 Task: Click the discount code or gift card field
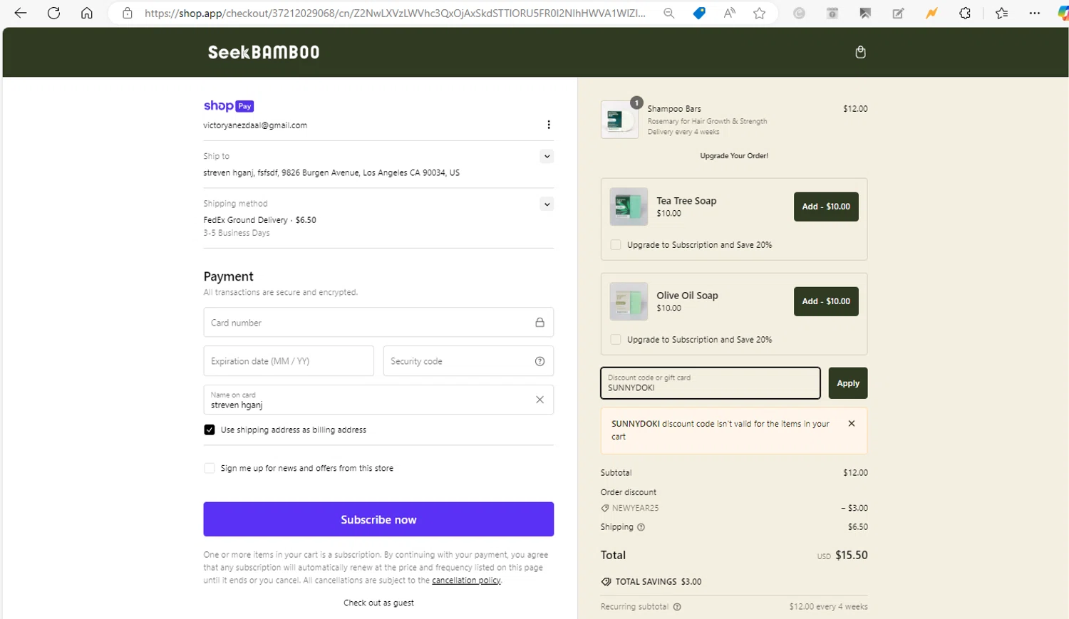[711, 383]
